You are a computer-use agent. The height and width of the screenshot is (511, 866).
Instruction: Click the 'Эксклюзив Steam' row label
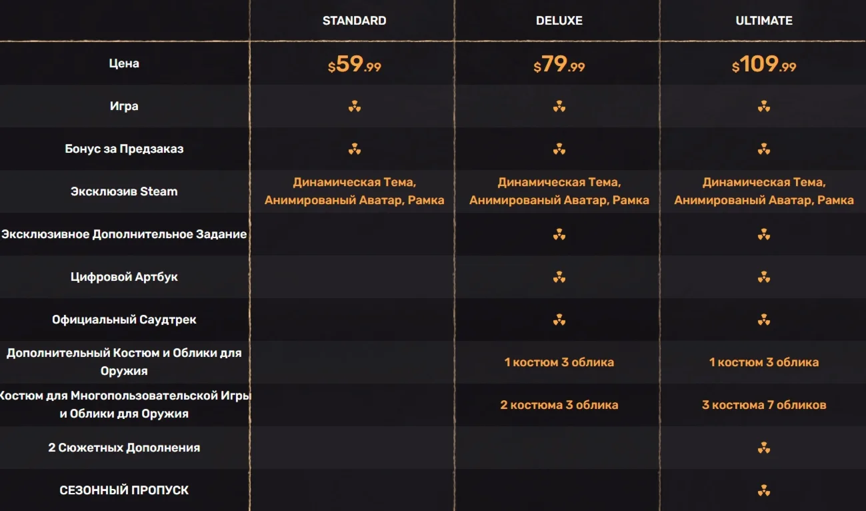[x=124, y=191]
